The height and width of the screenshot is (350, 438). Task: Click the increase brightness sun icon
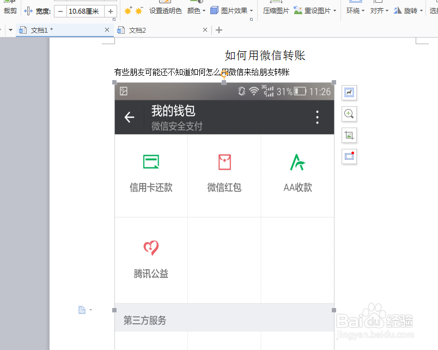pyautogui.click(x=126, y=10)
